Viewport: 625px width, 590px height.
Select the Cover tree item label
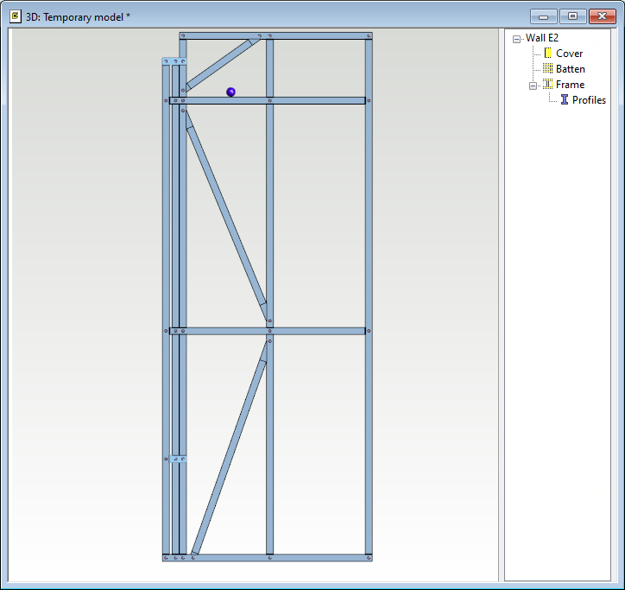click(x=569, y=54)
